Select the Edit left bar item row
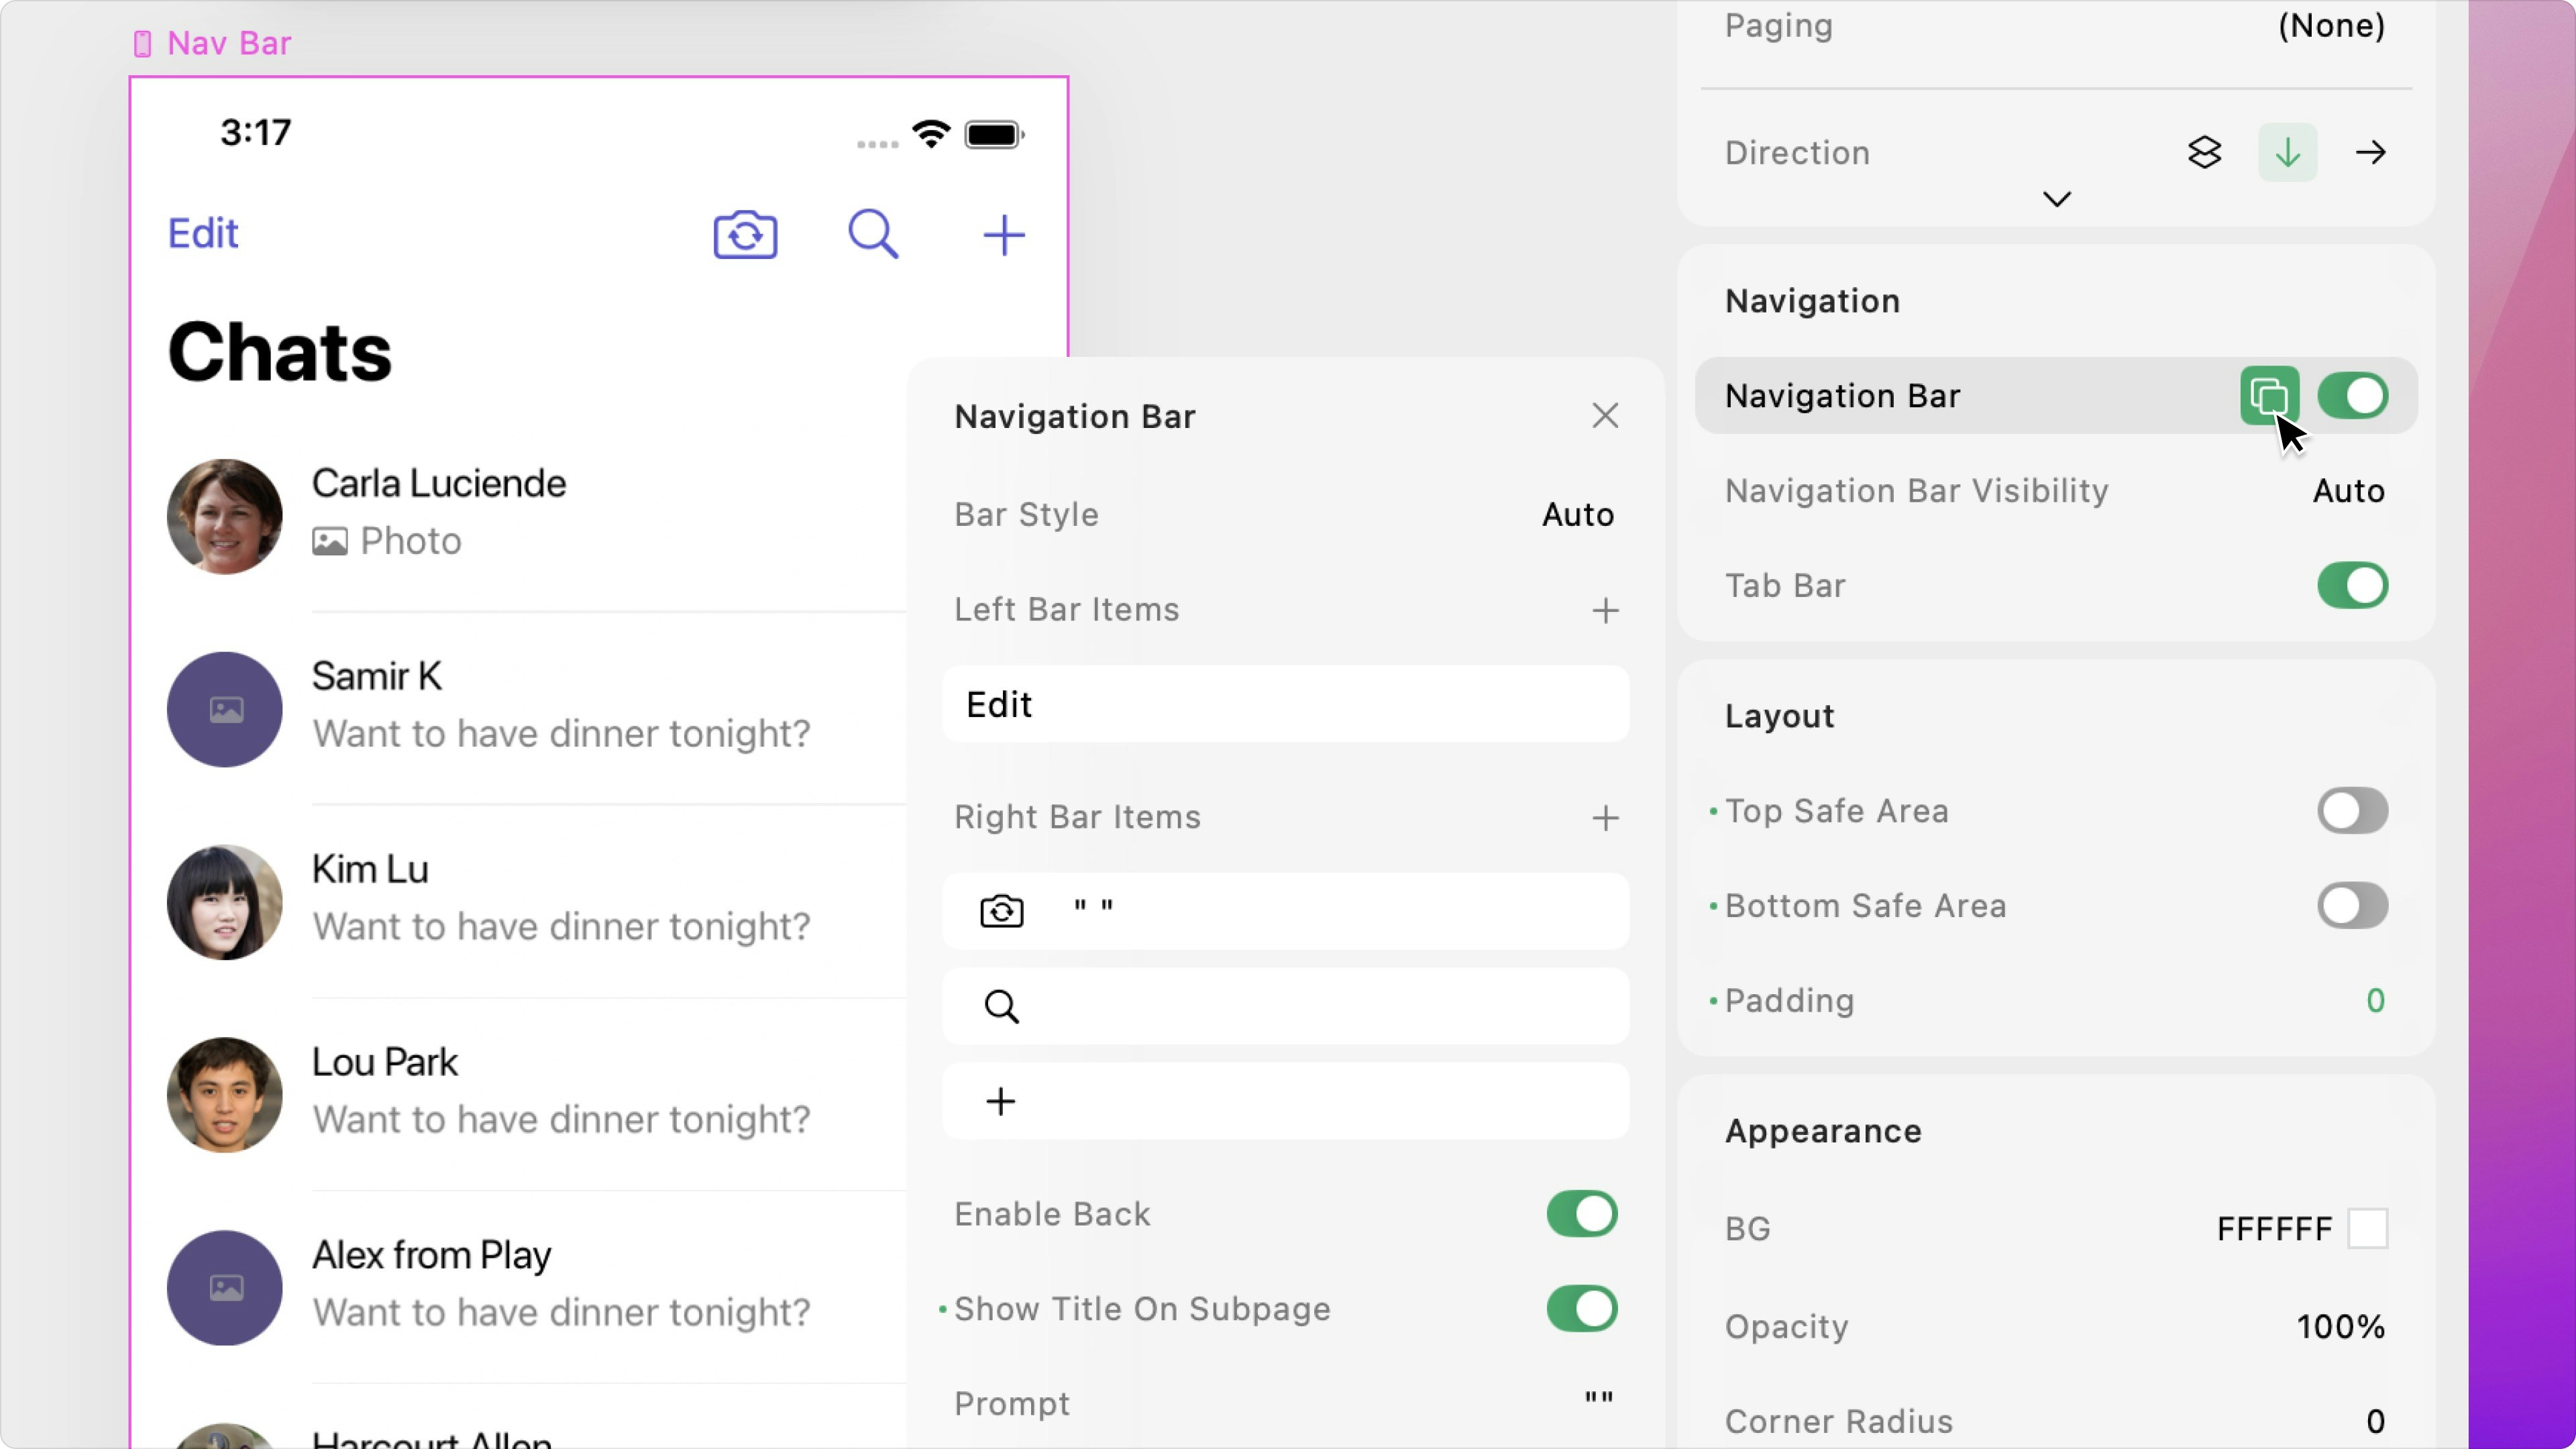This screenshot has height=1449, width=2576. (1285, 705)
